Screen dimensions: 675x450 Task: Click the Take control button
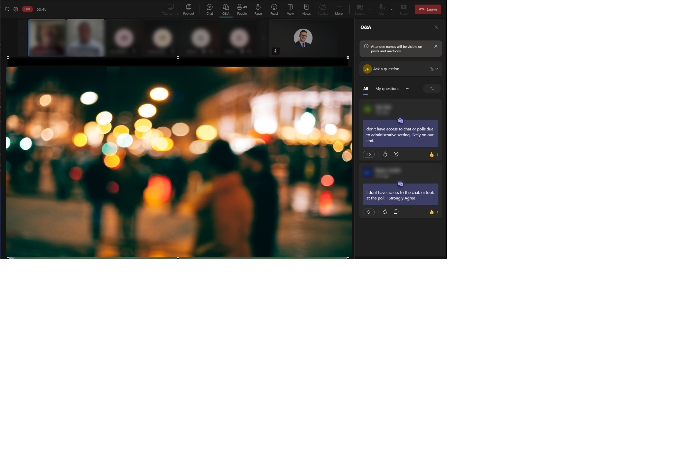click(x=170, y=9)
